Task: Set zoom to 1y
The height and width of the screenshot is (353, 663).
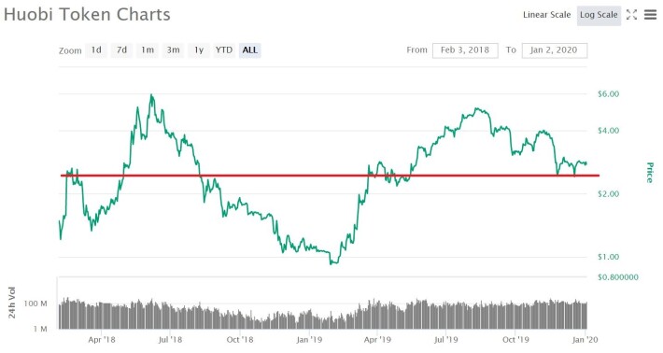Action: pyautogui.click(x=199, y=49)
